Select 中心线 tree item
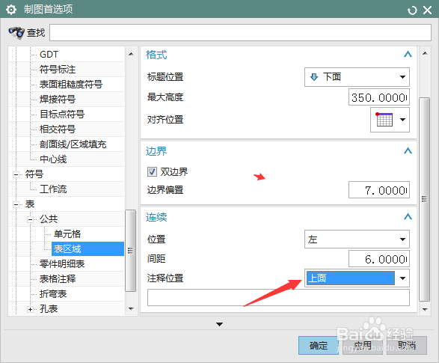Screen dimensions: 439x363 click(53, 159)
